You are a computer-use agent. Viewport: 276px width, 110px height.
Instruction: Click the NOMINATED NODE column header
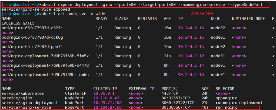tap(248, 19)
